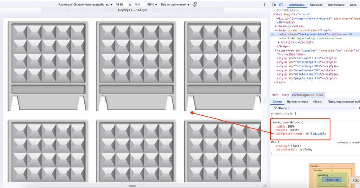This screenshot has height=188, width=360.
Task: Expand the head element node
Action: 276,26
